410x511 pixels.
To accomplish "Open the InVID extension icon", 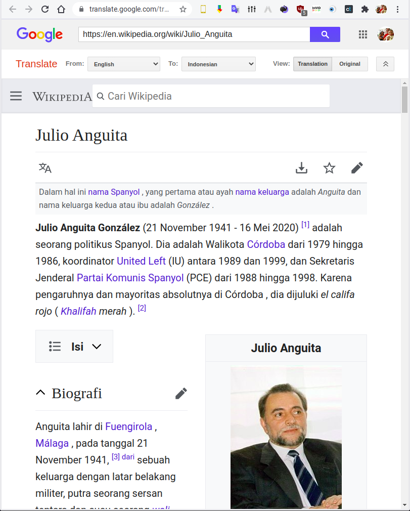I will point(316,9).
